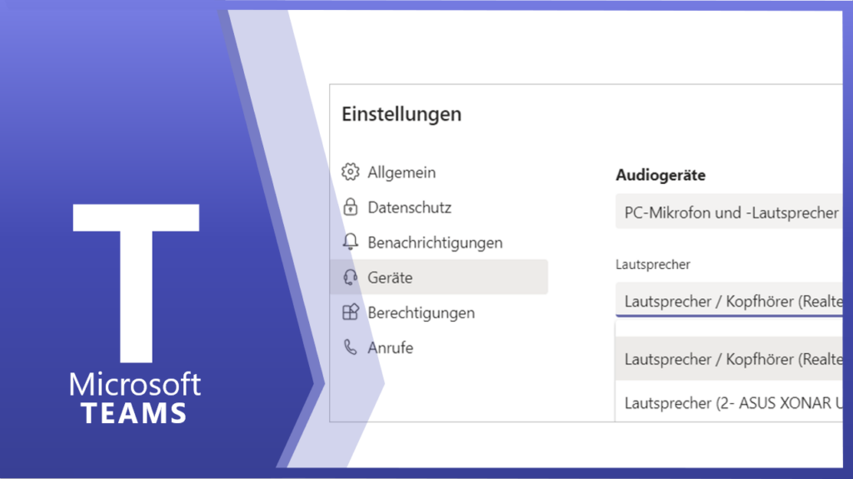Click the gear icon beside Allgemein
The image size is (853, 479).
[x=351, y=172]
